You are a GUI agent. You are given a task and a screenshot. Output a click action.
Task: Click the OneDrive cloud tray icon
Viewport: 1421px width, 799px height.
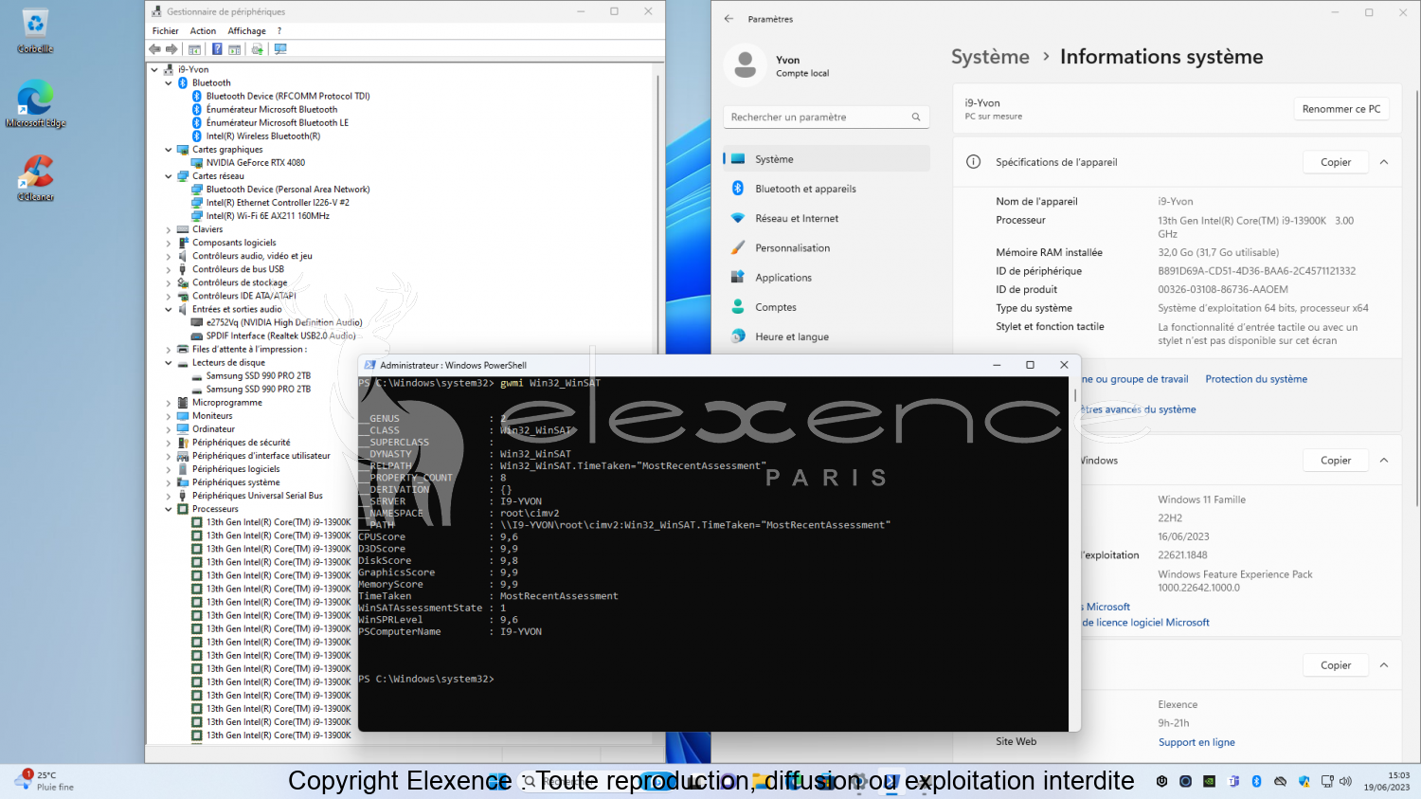coord(1280,781)
